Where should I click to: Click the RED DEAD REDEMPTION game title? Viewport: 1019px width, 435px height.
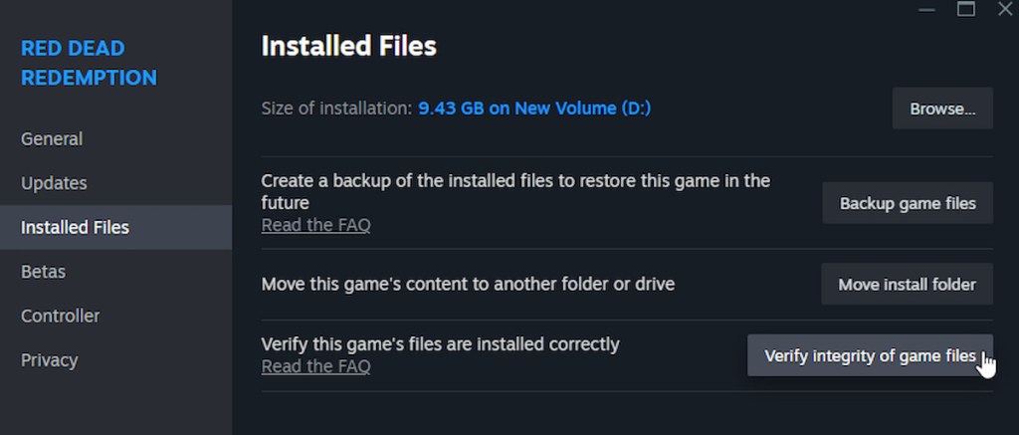click(89, 63)
